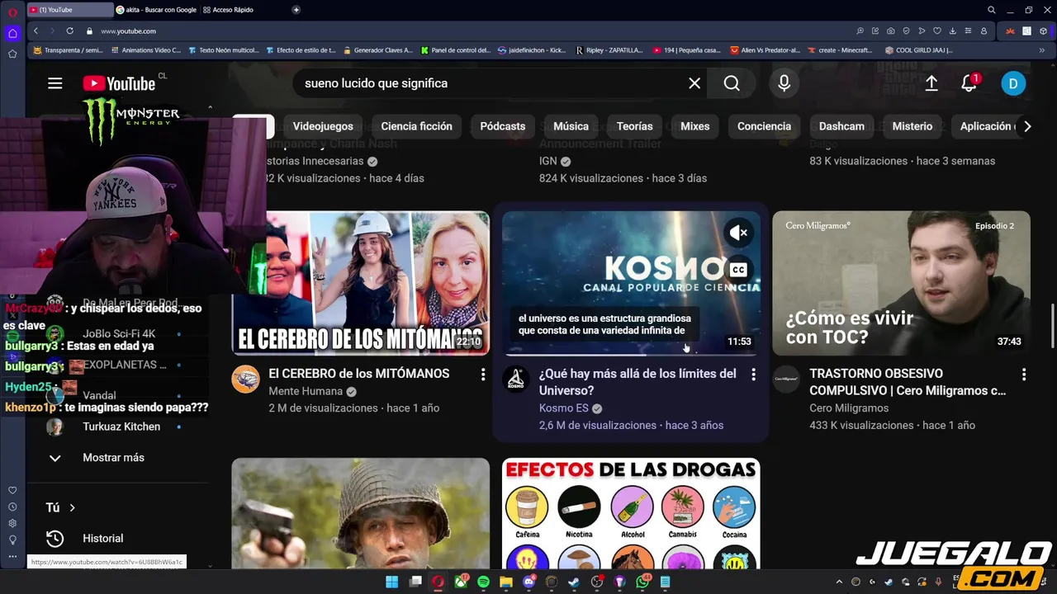The width and height of the screenshot is (1057, 594).
Task: Open Spotify from the taskbar
Action: coord(483,582)
